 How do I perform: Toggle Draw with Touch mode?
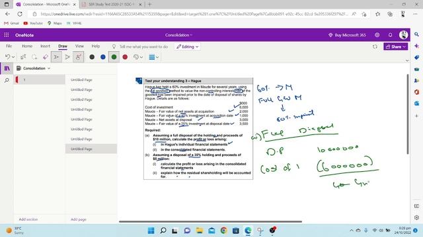[x=78, y=57]
